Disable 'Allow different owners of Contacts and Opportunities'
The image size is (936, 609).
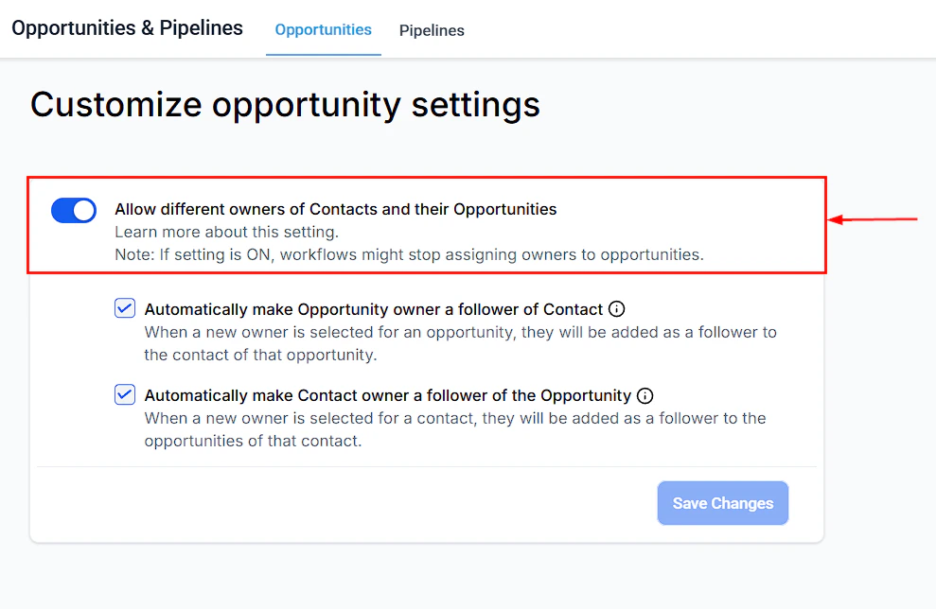(74, 210)
